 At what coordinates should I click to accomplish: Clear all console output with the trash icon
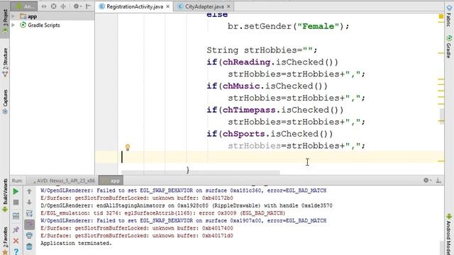coord(29,246)
